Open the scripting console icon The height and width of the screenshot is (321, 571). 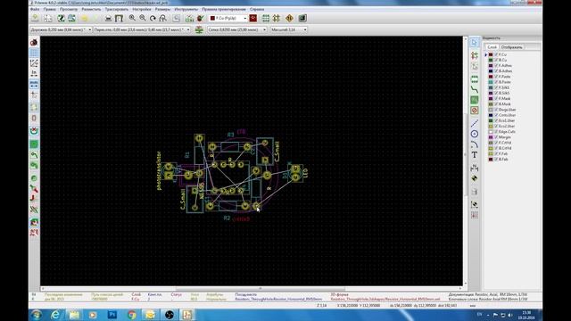click(302, 18)
